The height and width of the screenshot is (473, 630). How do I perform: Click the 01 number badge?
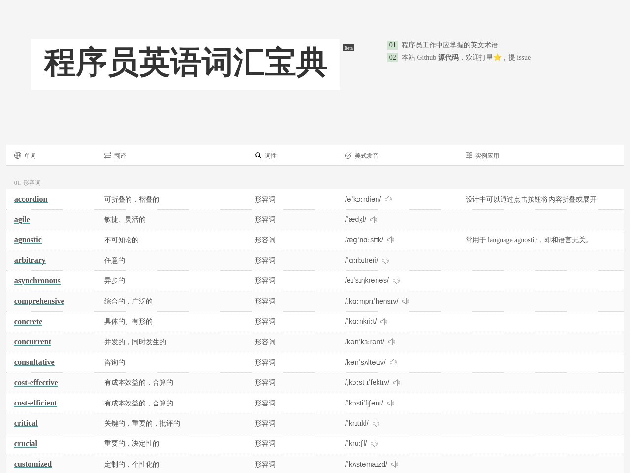[x=392, y=45]
